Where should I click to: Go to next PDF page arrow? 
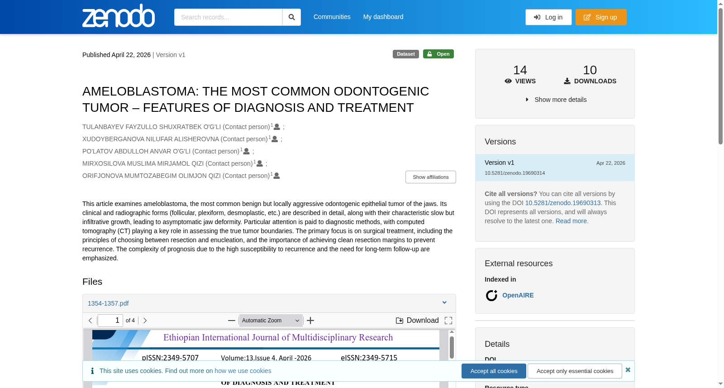pyautogui.click(x=145, y=321)
